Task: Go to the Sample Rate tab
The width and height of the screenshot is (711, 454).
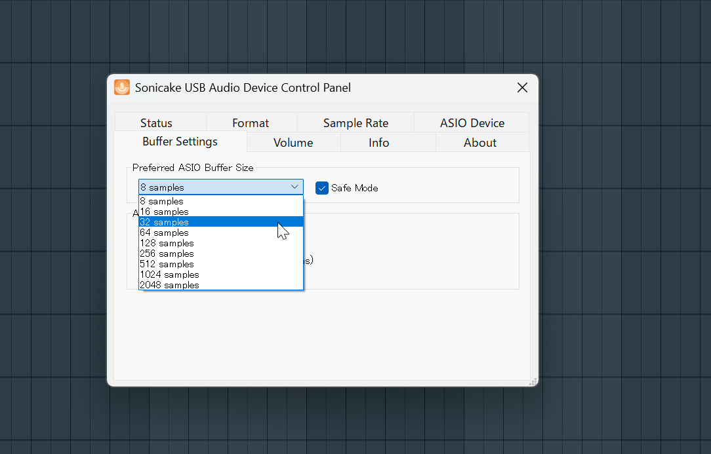Action: click(x=356, y=123)
